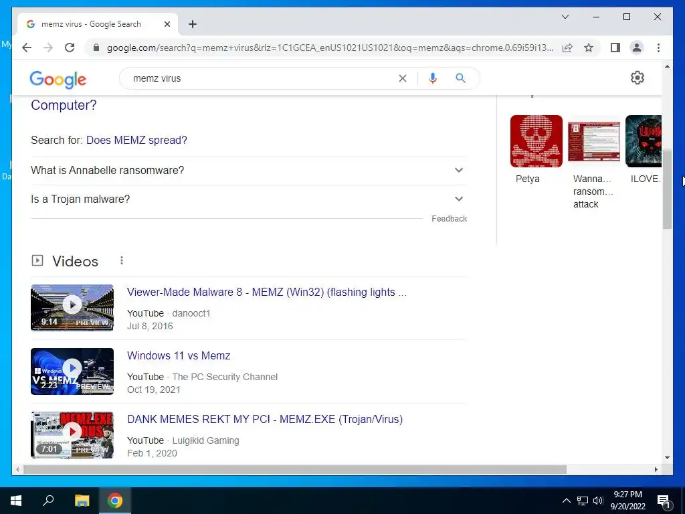The height and width of the screenshot is (514, 685).
Task: Clear the search box with the X
Action: point(402,78)
